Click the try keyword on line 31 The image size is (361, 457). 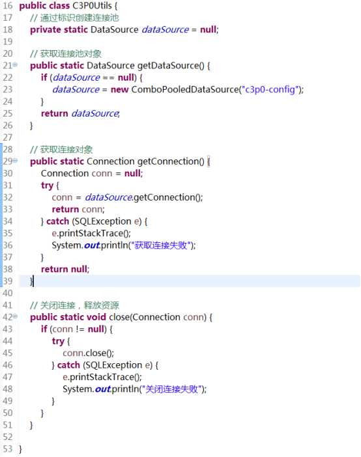click(x=47, y=186)
